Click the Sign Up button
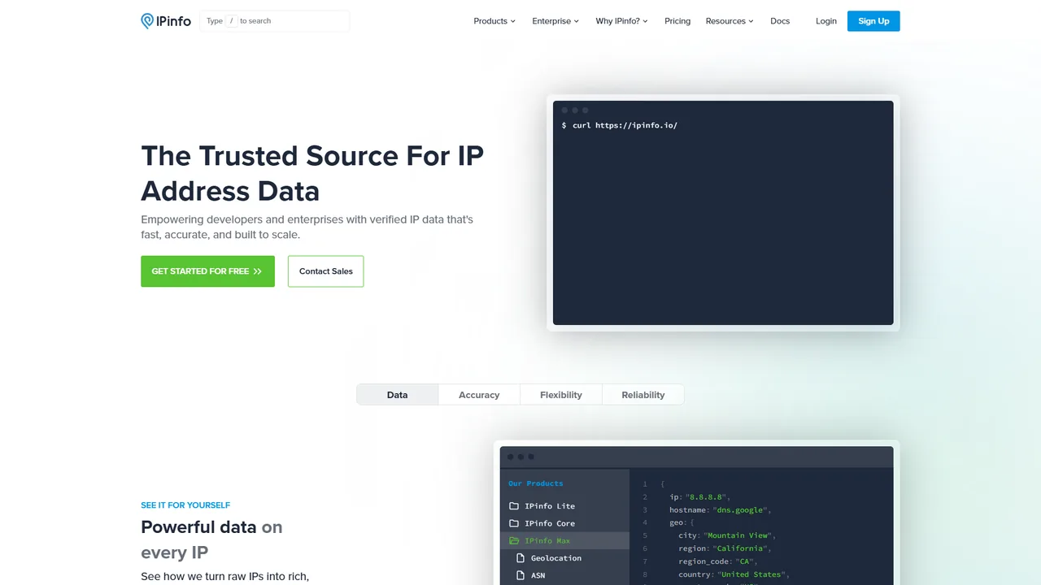 pos(873,21)
